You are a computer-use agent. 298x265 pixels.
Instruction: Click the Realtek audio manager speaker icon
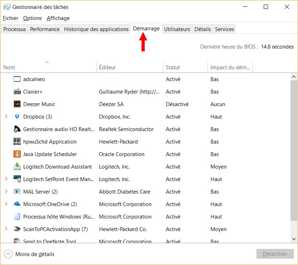point(17,129)
